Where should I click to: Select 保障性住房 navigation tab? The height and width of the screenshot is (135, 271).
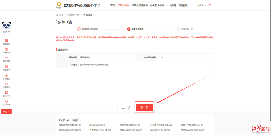(x=123, y=6)
